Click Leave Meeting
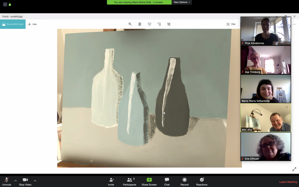This screenshot has width=299, height=187. coord(288,182)
